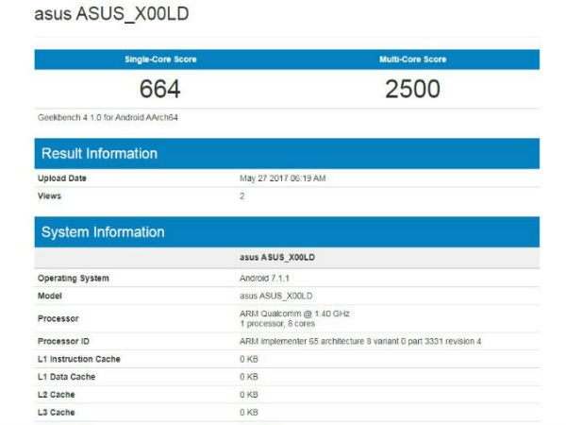The image size is (566, 425).
Task: Click the single-core score value 664
Action: (160, 89)
